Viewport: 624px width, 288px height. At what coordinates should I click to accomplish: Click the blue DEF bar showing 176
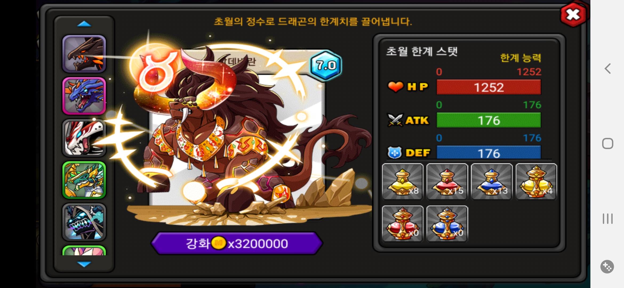489,153
